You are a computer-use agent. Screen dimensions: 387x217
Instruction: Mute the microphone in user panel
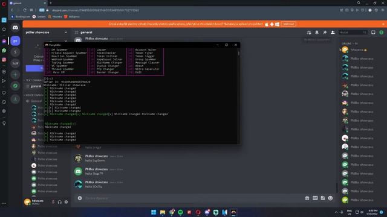click(53, 202)
